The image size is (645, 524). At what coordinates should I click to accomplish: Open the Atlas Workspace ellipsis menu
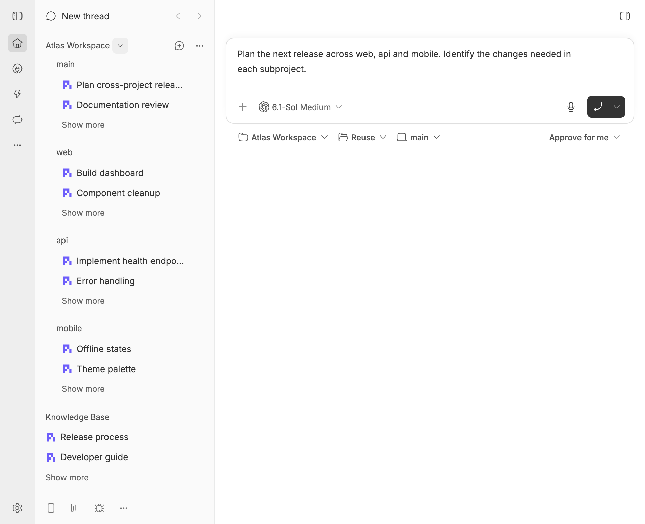click(200, 46)
